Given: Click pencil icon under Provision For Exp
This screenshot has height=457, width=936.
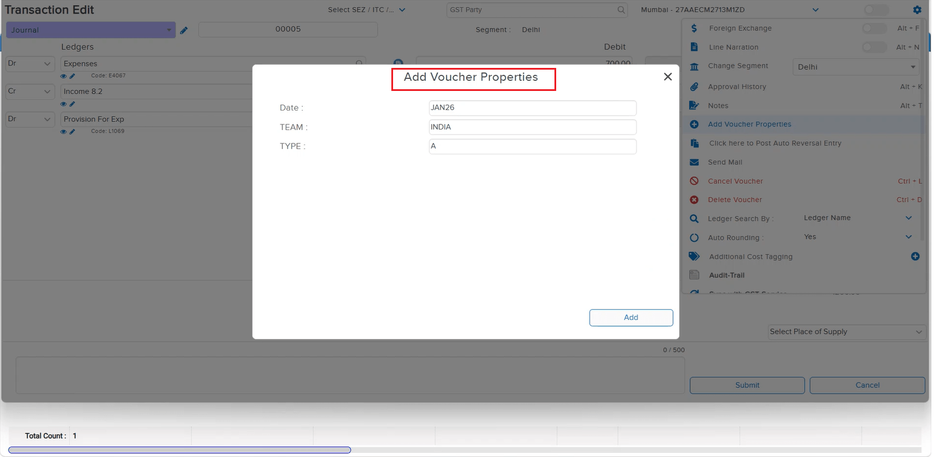Looking at the screenshot, I should click(72, 132).
